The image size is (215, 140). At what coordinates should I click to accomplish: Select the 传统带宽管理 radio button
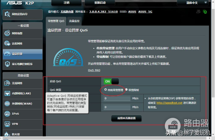point(105,90)
